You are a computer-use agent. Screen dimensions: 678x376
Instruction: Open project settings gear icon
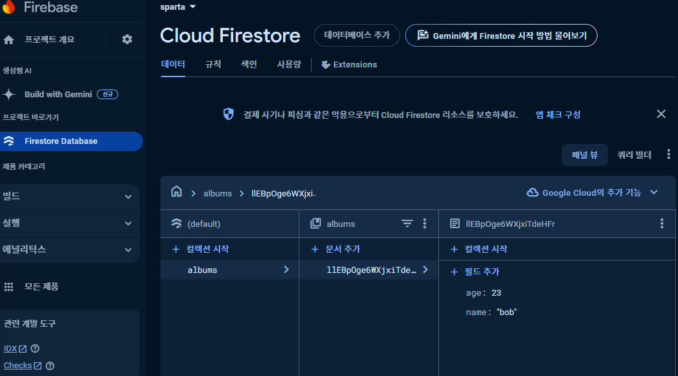pyautogui.click(x=127, y=40)
